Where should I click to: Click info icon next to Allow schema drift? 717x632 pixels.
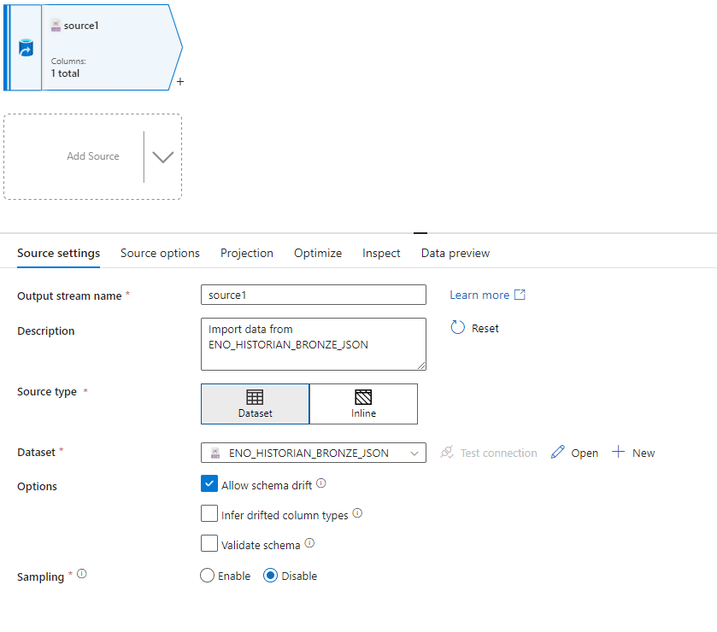[321, 483]
